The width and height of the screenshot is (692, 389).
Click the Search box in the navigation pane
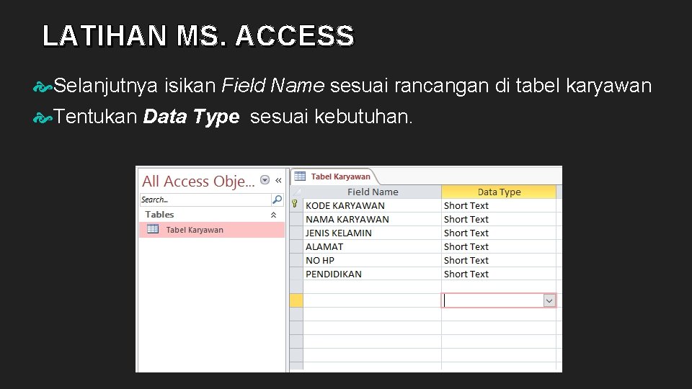point(205,200)
